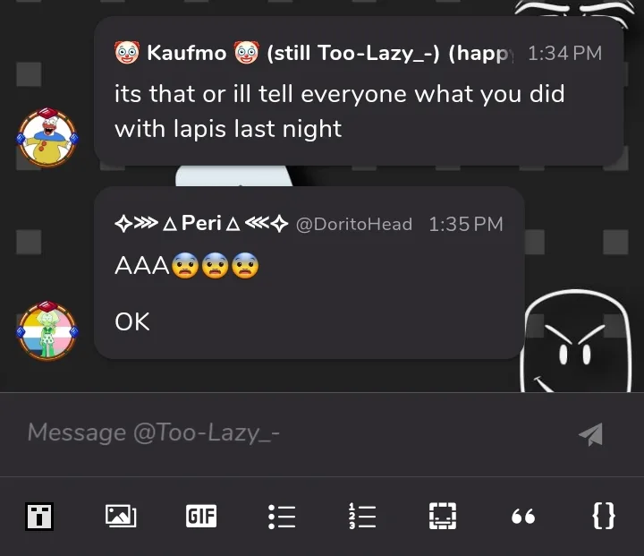The height and width of the screenshot is (556, 644).
Task: Click the 1:35 PM timestamp
Action: pos(465,225)
